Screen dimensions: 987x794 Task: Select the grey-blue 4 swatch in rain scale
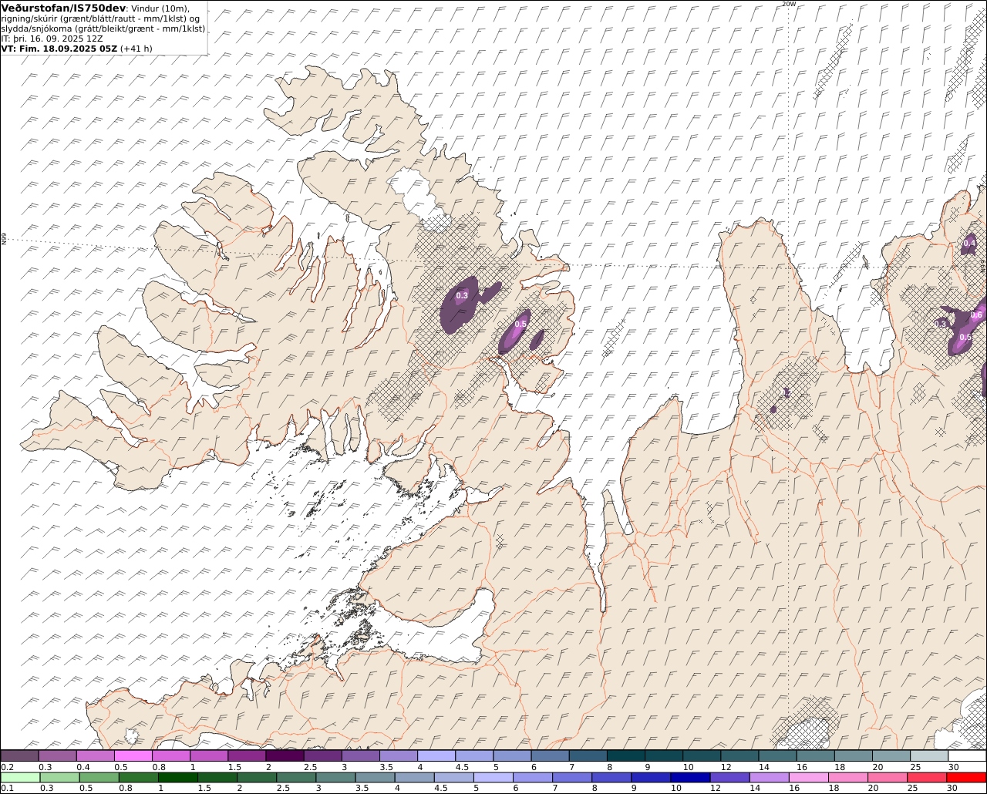413,777
